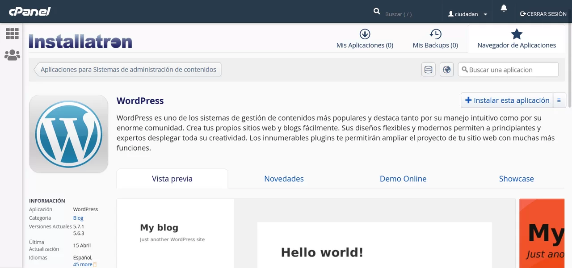Click version 5.7.1 text
Screen dimensions: 572x268
[x=79, y=226]
